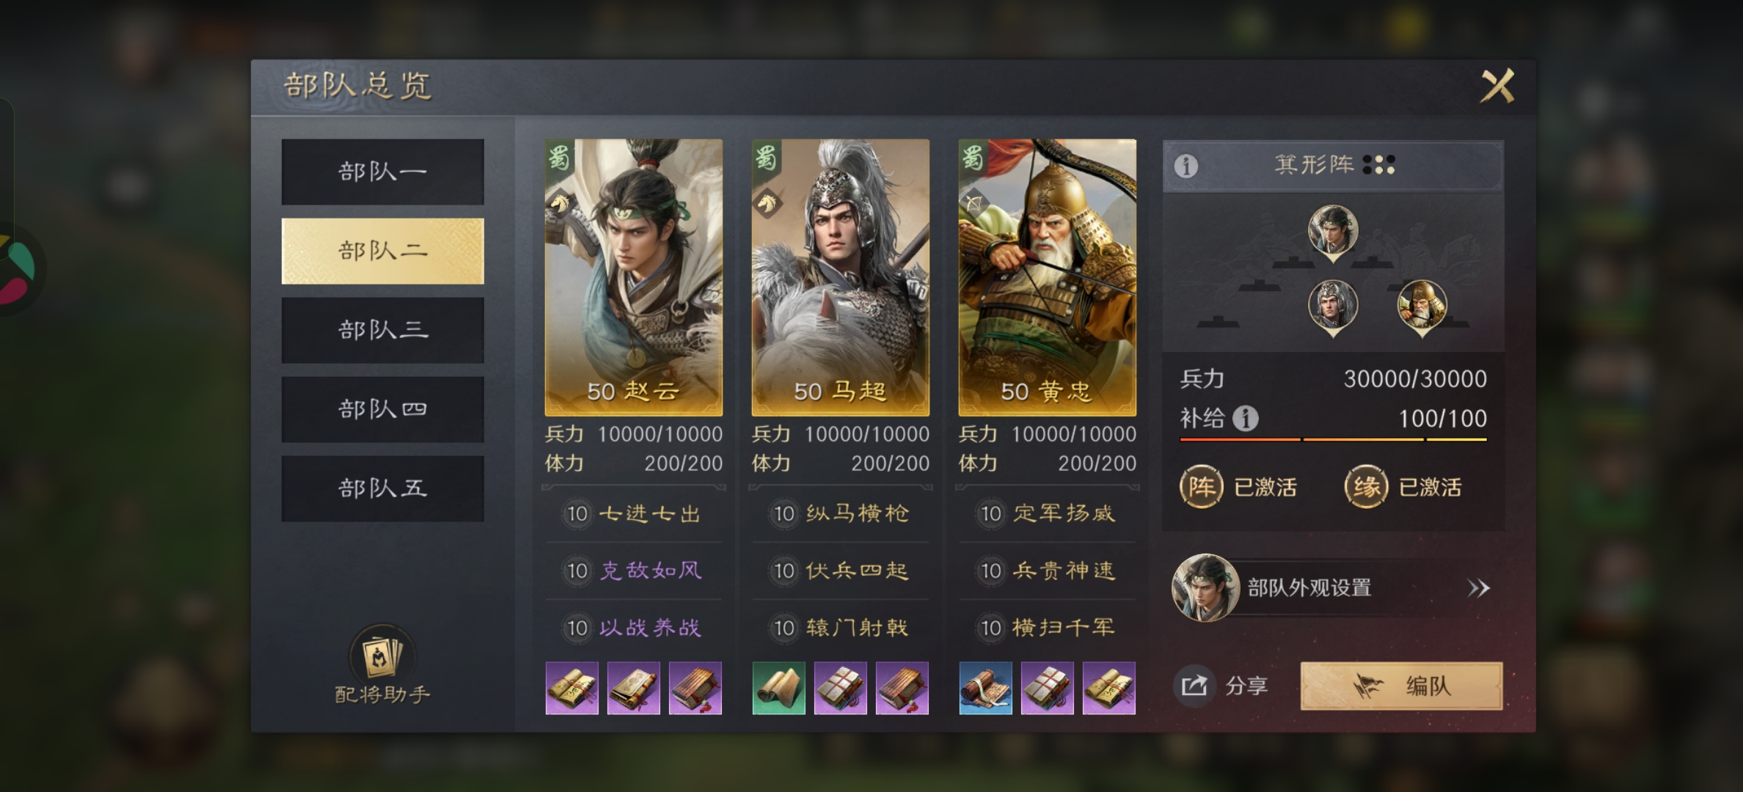Click the info icon beside 箕形阵
Screen dimensions: 1743x792
(1186, 166)
